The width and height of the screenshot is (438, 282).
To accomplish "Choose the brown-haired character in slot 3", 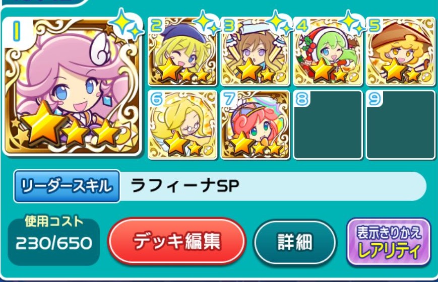I will tap(255, 51).
